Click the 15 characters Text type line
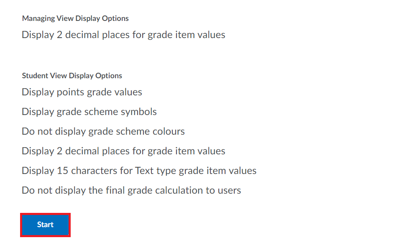The width and height of the screenshot is (399, 243). click(139, 171)
